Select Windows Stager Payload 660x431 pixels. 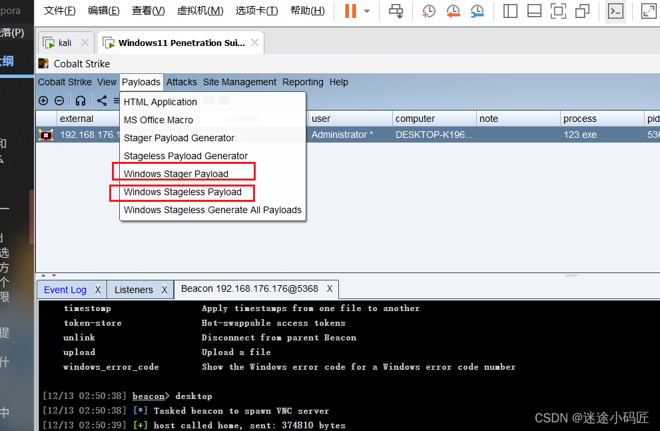point(212,174)
